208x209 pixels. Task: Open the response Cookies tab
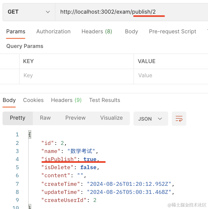tap(33, 100)
